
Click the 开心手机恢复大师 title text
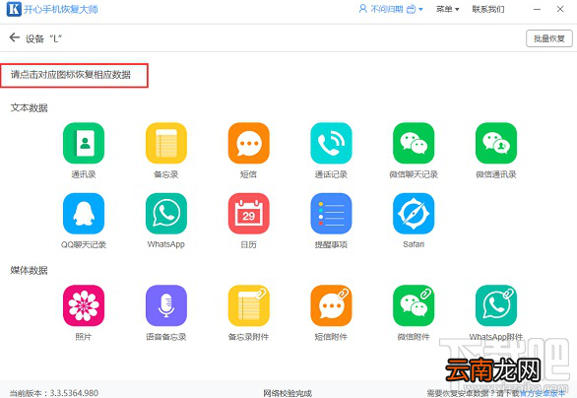point(61,9)
